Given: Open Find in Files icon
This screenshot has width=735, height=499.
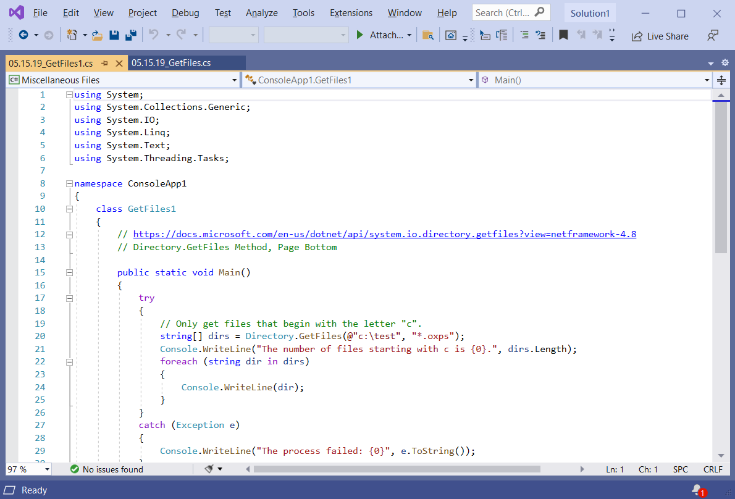Looking at the screenshot, I should [x=427, y=35].
